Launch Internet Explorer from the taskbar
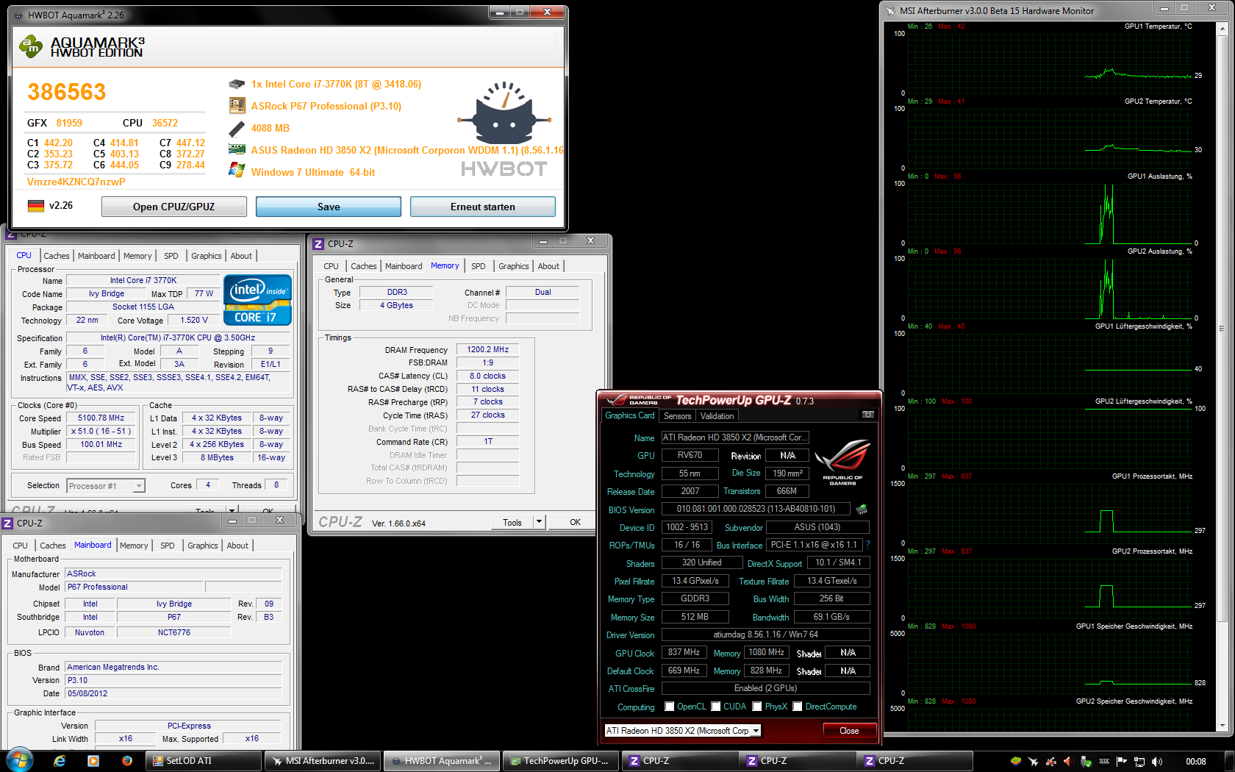This screenshot has height=772, width=1235. (60, 761)
